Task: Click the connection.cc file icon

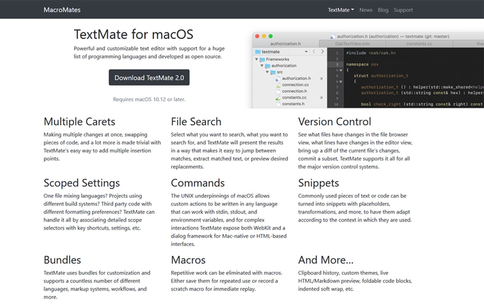Action: point(278,85)
